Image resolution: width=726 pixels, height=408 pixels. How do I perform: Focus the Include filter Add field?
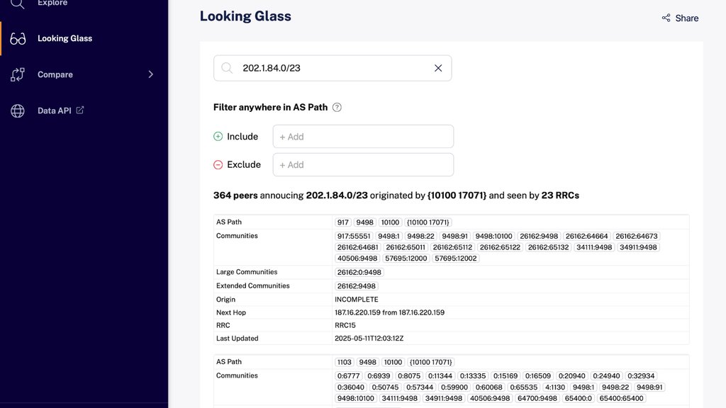pyautogui.click(x=363, y=136)
